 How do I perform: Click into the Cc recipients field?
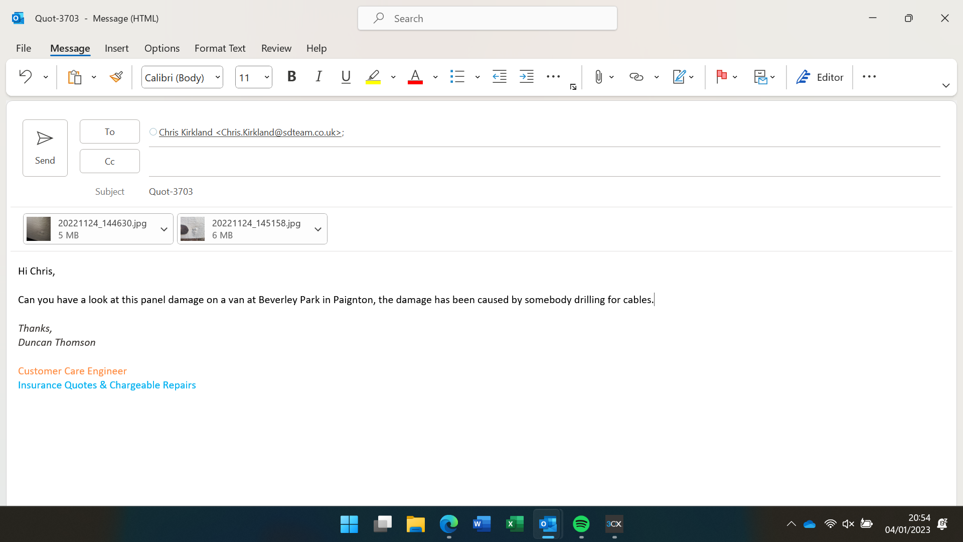coord(544,162)
